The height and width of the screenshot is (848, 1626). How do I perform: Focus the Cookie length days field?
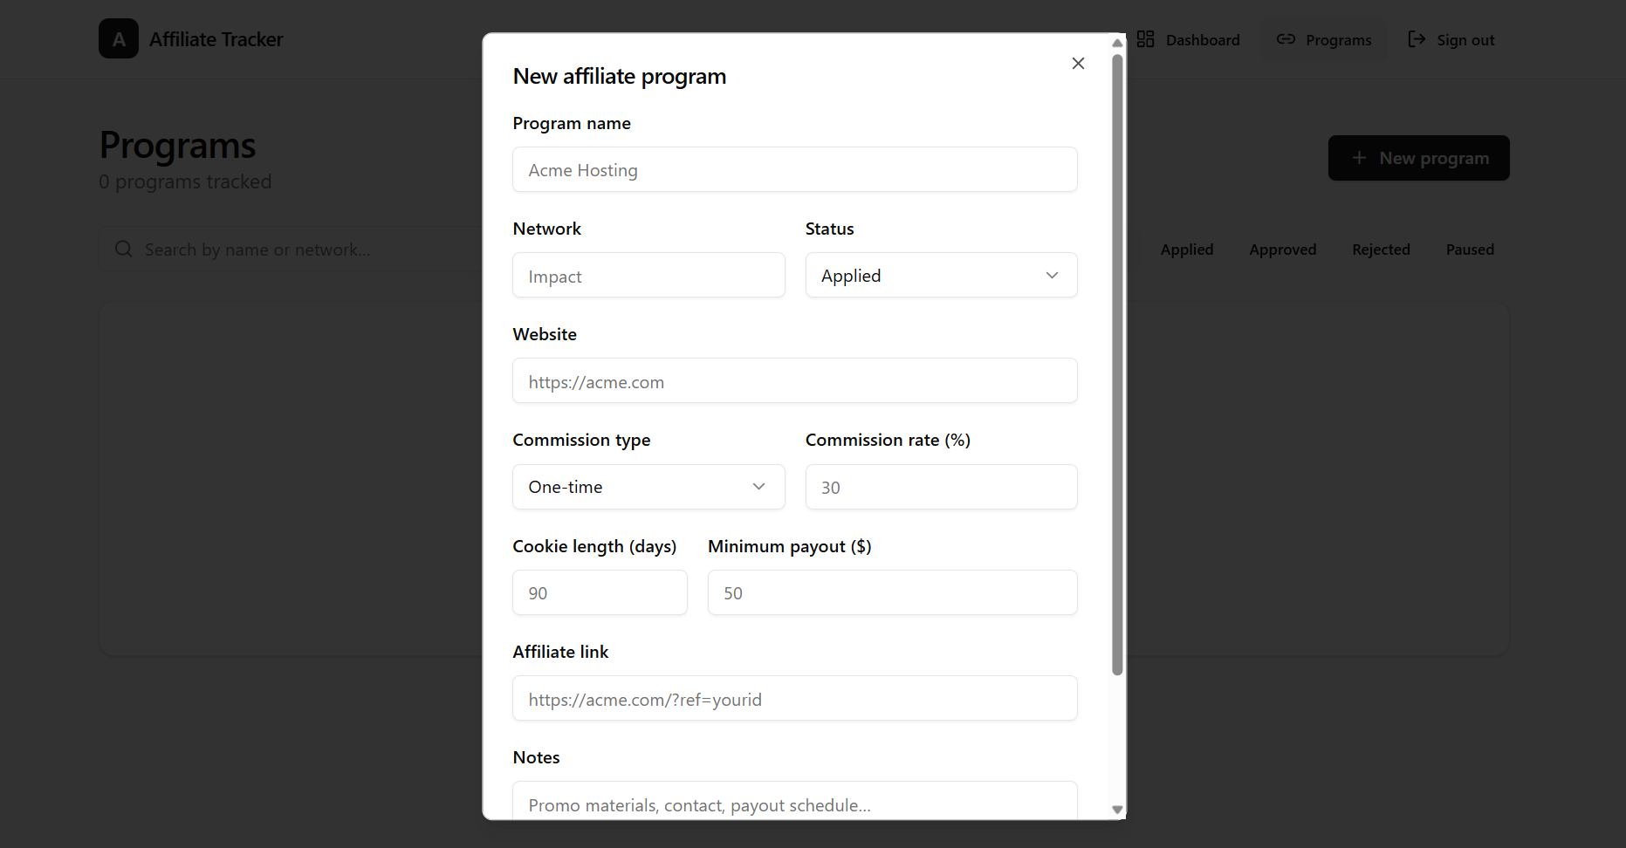tap(600, 593)
